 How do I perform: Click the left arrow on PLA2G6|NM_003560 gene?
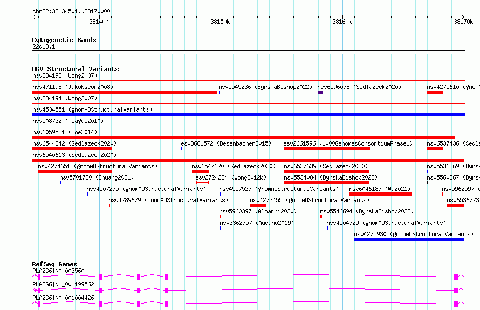pyautogui.click(x=35, y=277)
